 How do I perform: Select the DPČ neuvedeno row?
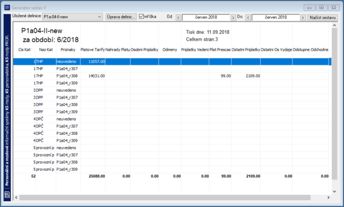click(171, 119)
